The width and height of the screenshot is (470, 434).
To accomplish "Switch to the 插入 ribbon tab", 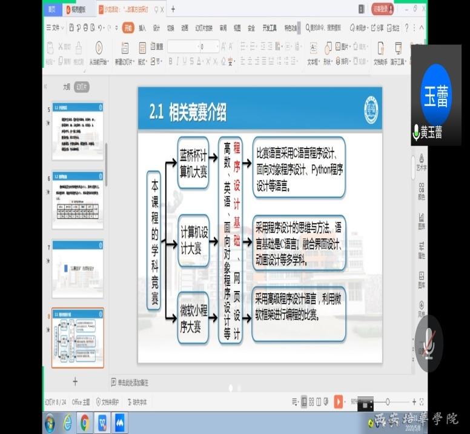I will point(142,27).
